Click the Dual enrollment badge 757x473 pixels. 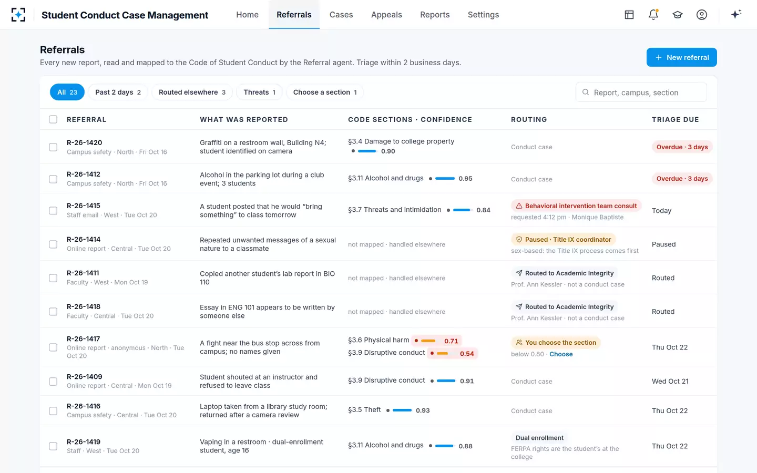point(539,438)
